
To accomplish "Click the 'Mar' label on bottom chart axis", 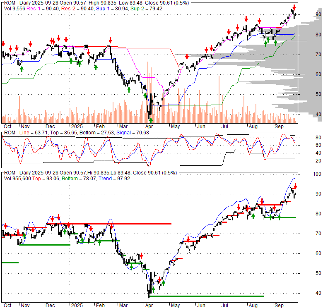I will [x=123, y=306].
